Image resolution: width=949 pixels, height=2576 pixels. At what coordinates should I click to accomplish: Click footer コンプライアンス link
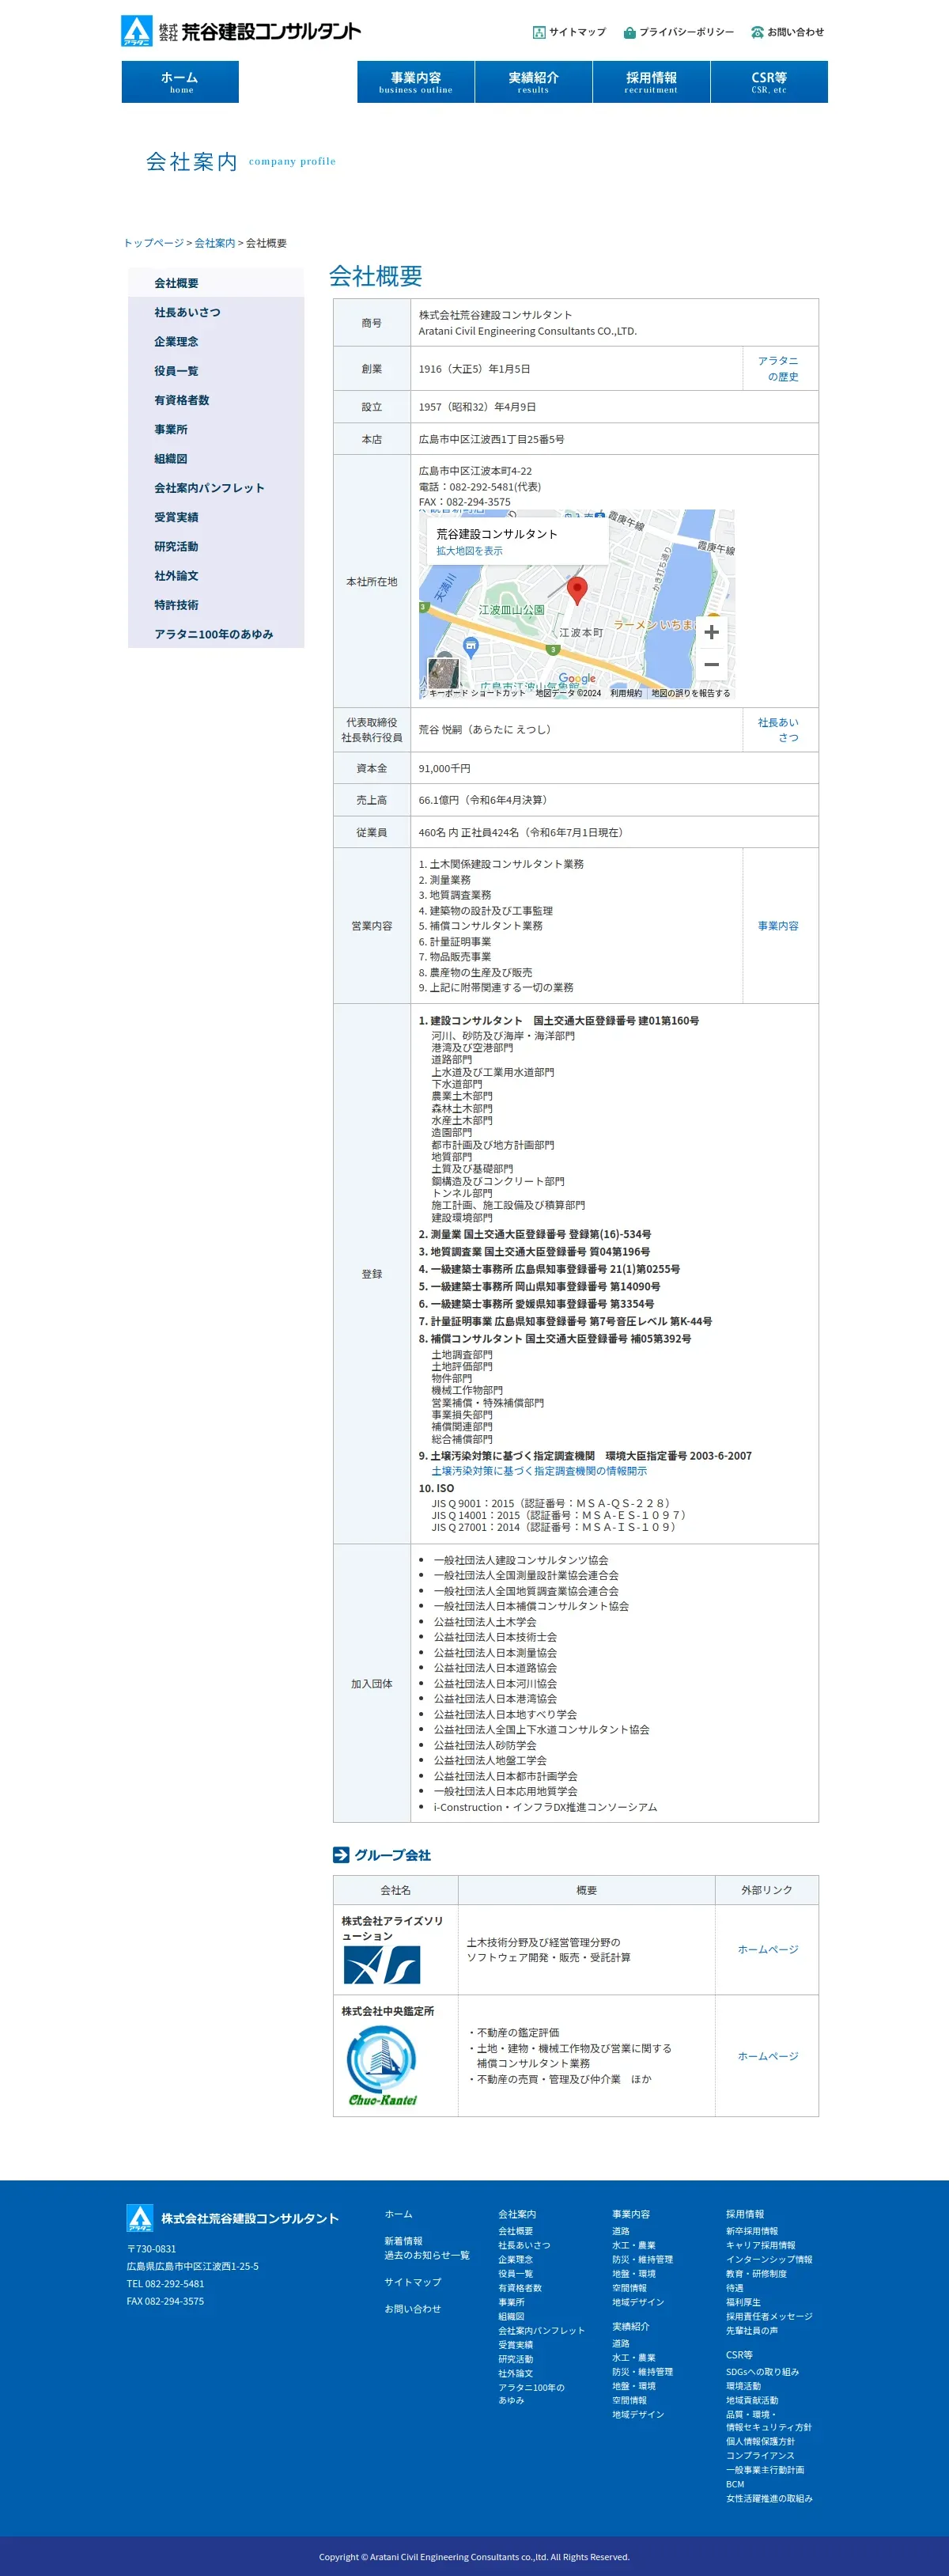(760, 2455)
